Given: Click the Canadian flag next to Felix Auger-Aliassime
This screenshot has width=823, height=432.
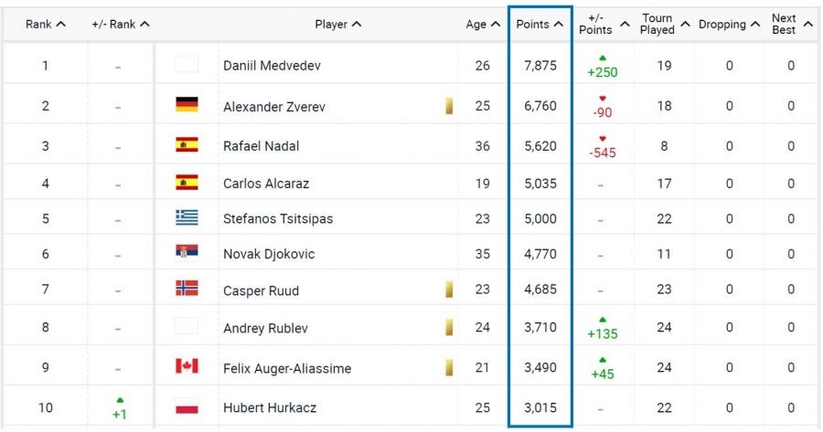Looking at the screenshot, I should (x=187, y=366).
